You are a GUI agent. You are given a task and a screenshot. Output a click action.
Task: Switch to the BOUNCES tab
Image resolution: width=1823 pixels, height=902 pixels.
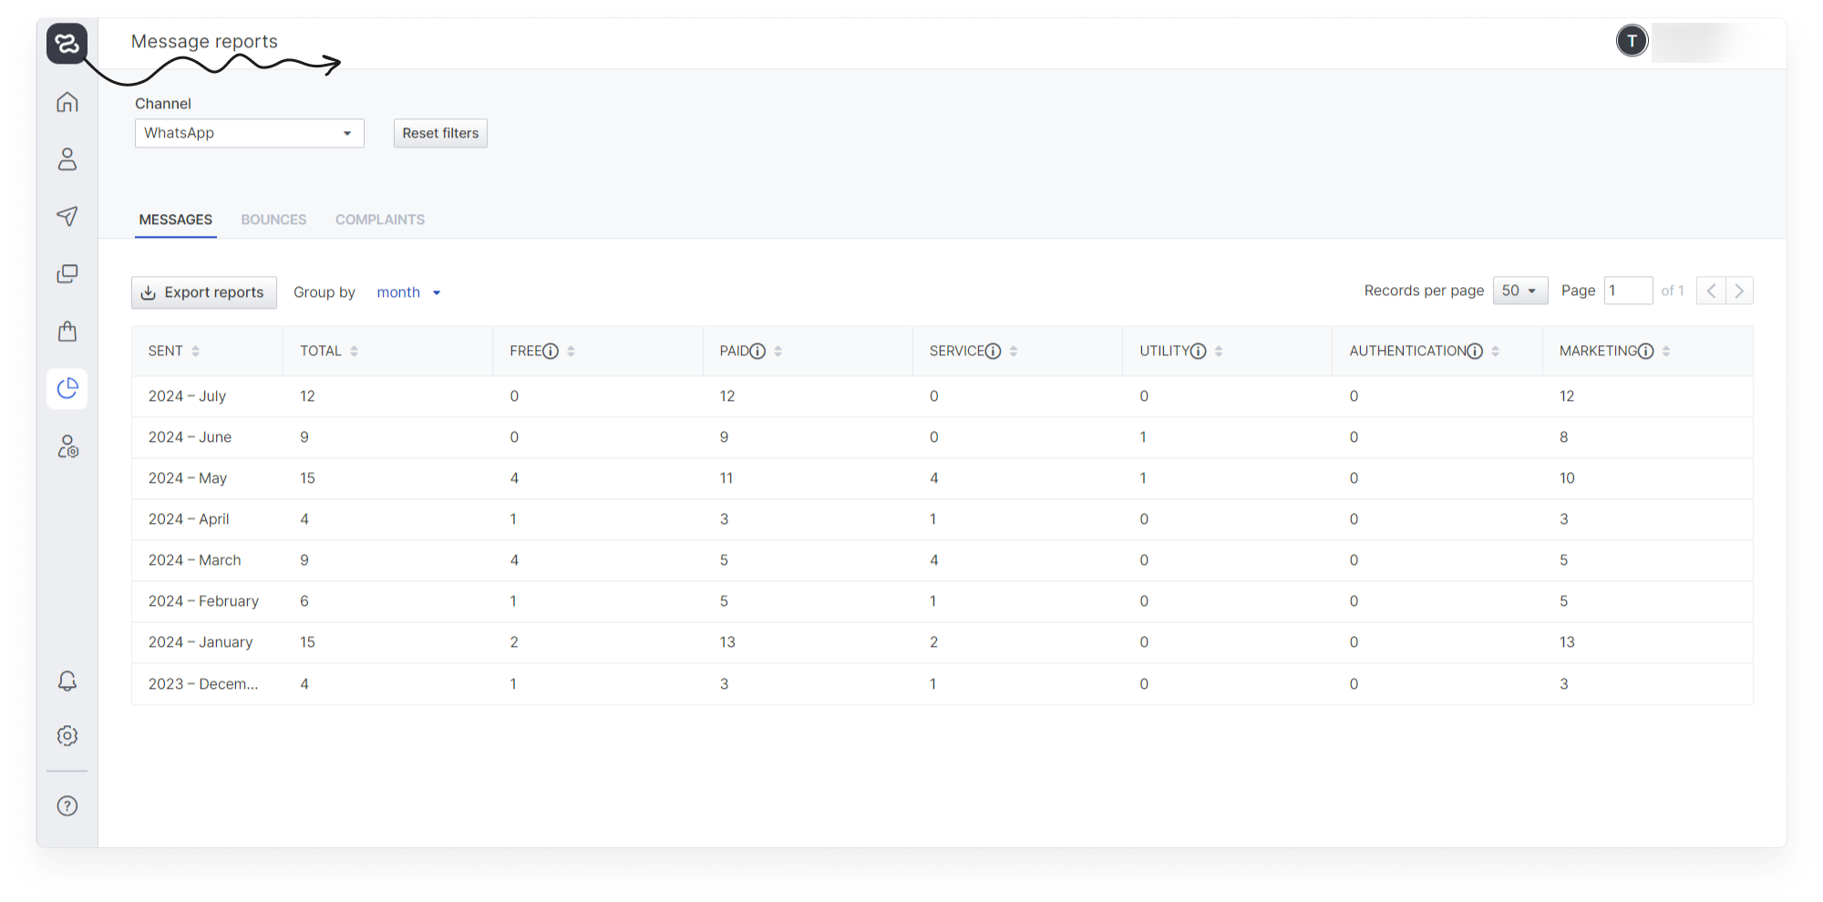(x=273, y=220)
